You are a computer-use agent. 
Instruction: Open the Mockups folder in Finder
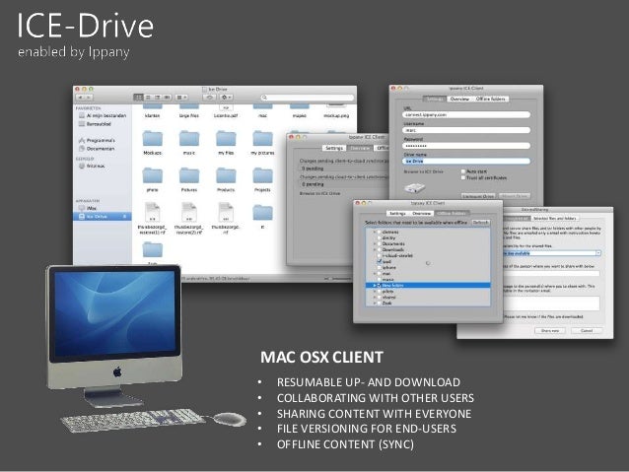tap(153, 139)
